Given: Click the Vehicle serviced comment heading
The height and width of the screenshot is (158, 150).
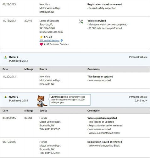Looking at the screenshot, I should pos(97,21).
